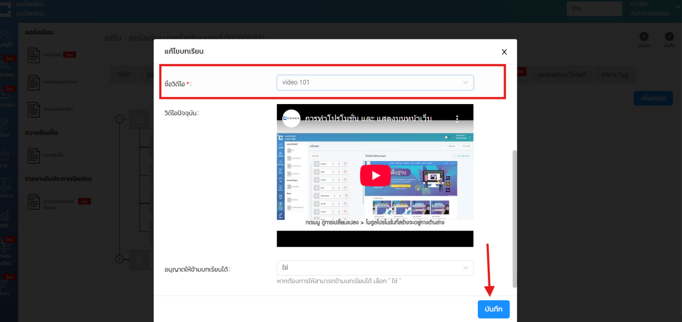682x322 pixels.
Task: Click the modal's vertical scrollbar
Action: coord(513,219)
